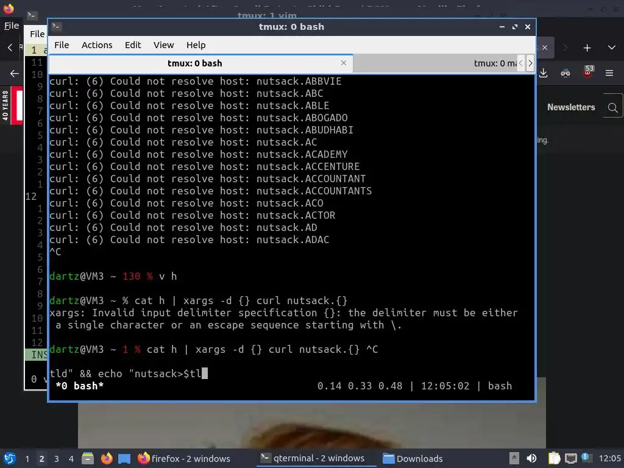Close the Firefox tab behind the terminal
624x468 pixels.
(545, 48)
